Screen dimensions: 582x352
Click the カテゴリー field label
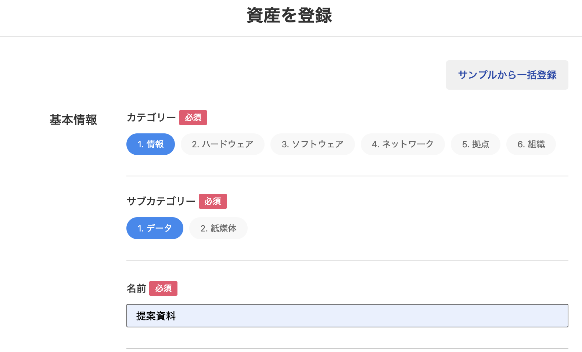point(151,118)
